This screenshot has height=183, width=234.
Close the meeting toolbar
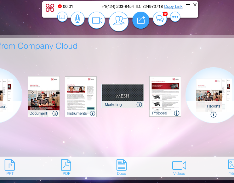click(x=195, y=5)
